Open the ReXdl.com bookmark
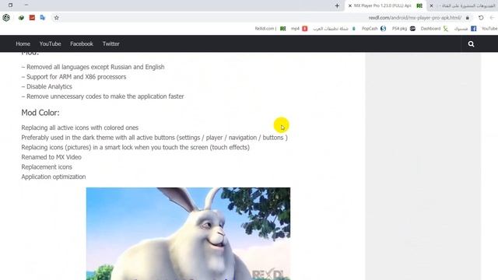The width and height of the screenshot is (498, 280). [x=270, y=29]
